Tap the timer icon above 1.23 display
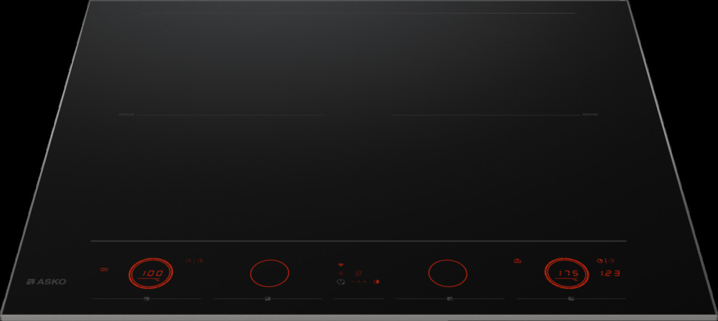Viewport: 718px width, 321px height. [x=606, y=261]
